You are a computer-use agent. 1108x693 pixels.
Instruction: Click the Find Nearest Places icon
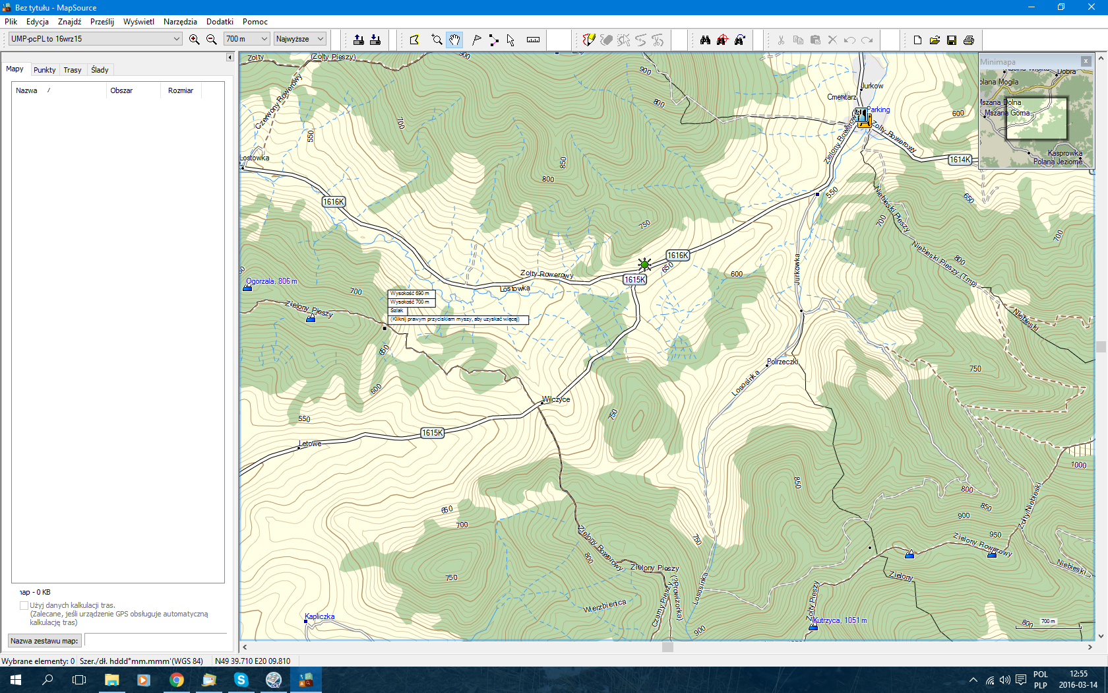pyautogui.click(x=722, y=40)
